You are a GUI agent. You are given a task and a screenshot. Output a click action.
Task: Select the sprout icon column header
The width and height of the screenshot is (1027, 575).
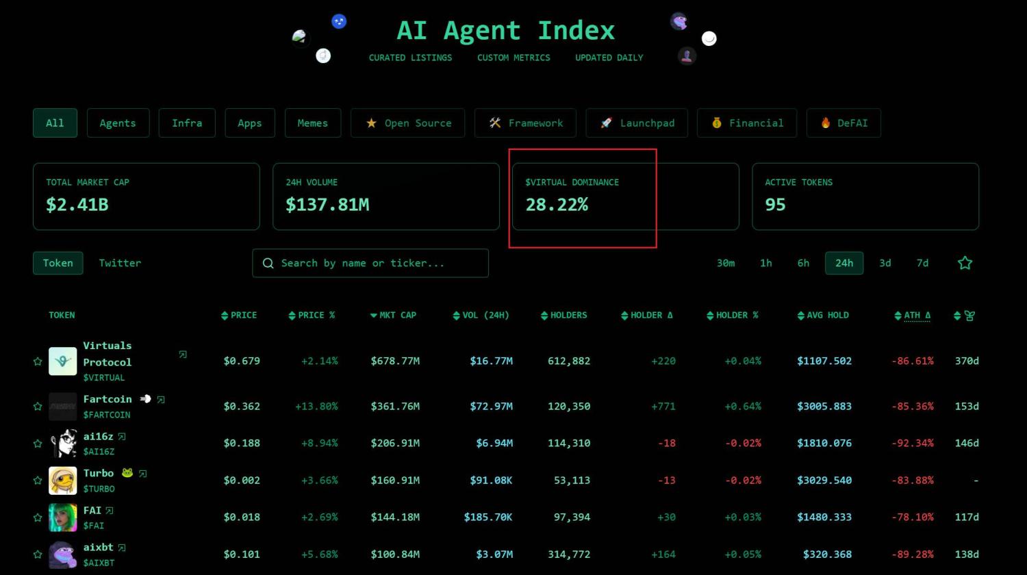(x=970, y=315)
